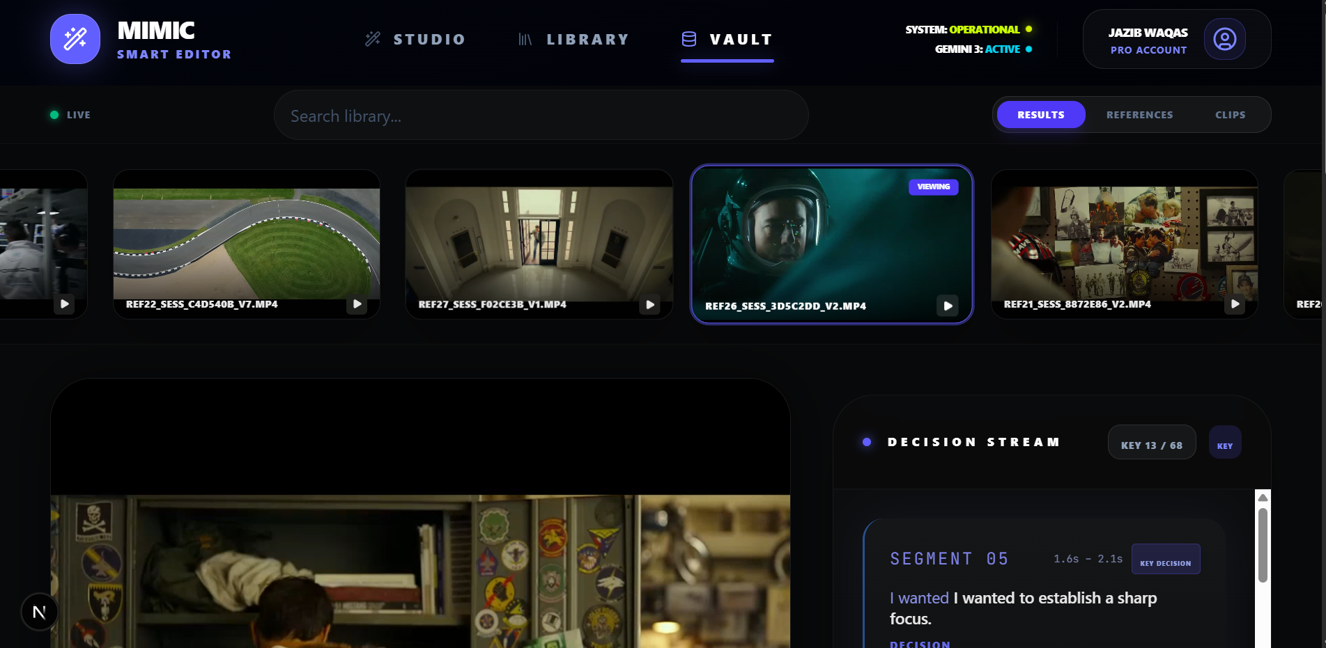Open the Jazib Waqas Pro Account panel
This screenshot has width=1326, height=648.
coord(1177,39)
